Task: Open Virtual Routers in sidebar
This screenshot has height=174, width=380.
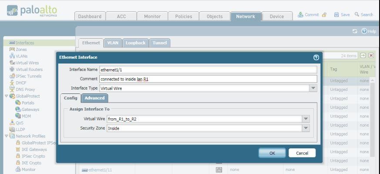Action: click(x=29, y=70)
